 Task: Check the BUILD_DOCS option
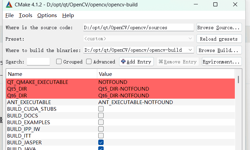101,115
